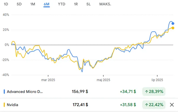
Task: Open the Advanced Micro D... stock row
Action: click(89, 92)
